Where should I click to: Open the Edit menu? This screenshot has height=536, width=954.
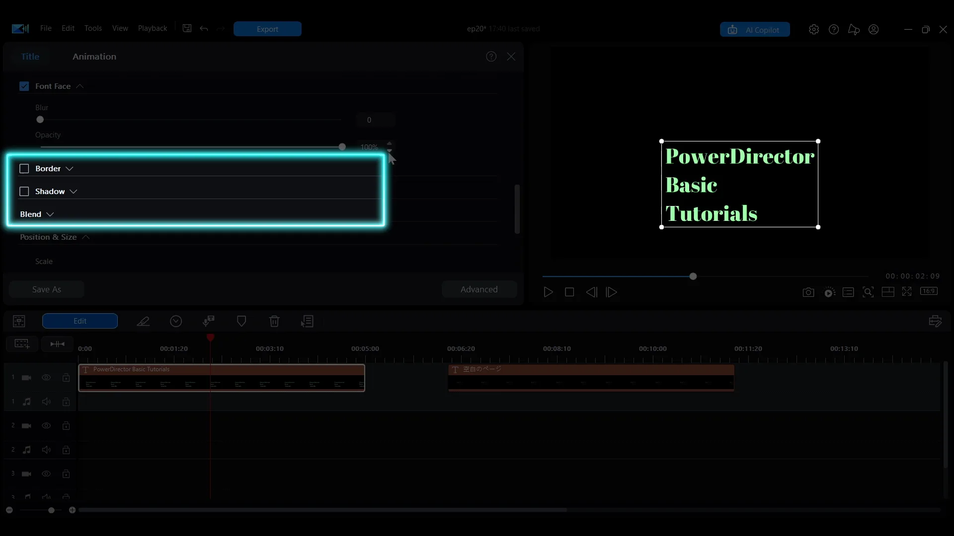(68, 28)
